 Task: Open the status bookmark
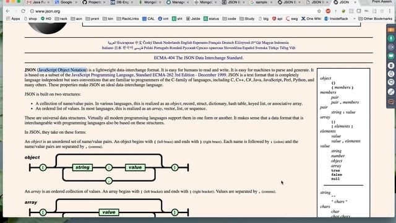[211, 19]
